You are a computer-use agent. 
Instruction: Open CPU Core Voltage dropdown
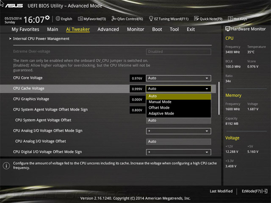point(179,78)
